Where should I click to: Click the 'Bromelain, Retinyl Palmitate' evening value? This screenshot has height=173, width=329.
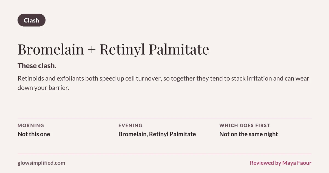click(157, 134)
